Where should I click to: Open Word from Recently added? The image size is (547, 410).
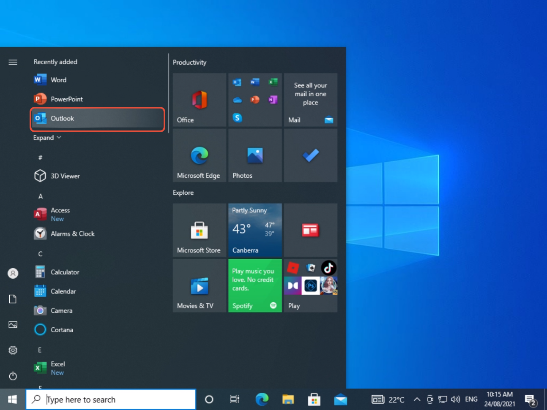[x=97, y=80]
